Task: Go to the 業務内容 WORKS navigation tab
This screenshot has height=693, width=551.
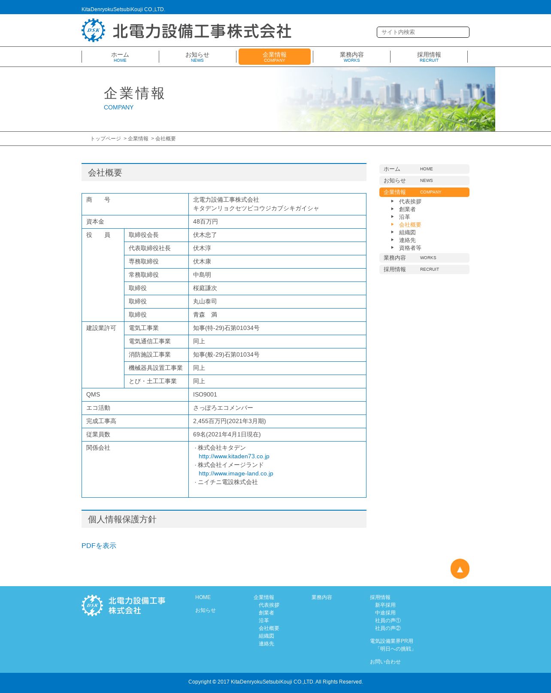Action: pos(352,57)
